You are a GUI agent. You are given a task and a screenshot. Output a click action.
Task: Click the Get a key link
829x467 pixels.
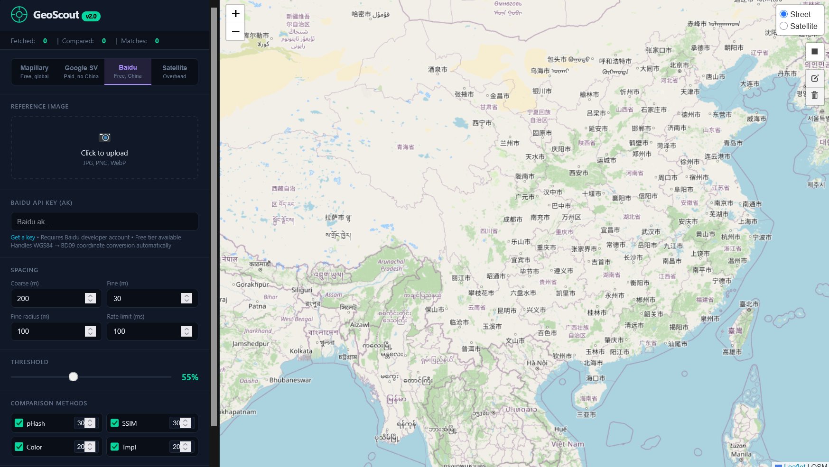pos(23,237)
